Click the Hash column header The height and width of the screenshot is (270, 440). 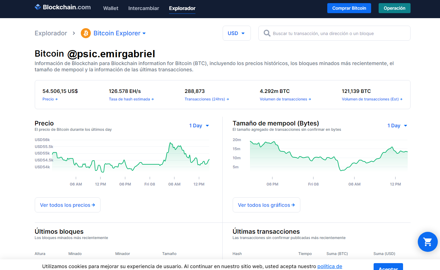[237, 254]
